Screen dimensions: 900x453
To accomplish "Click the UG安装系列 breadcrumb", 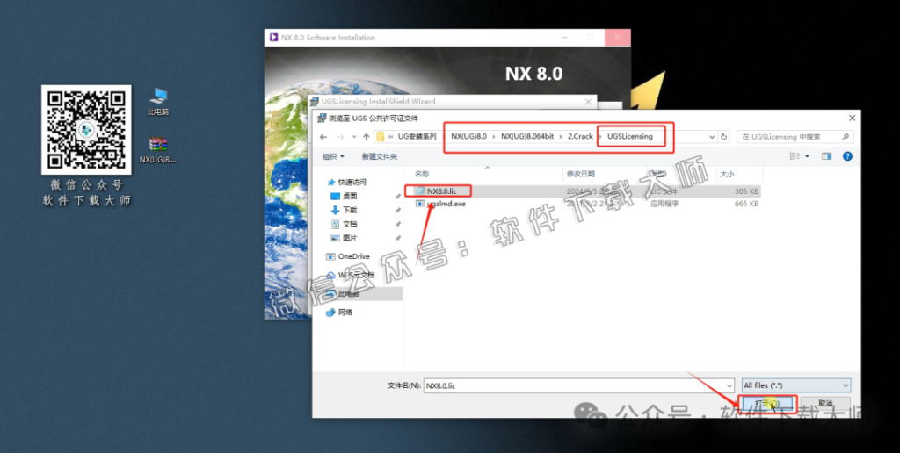I will tap(417, 136).
